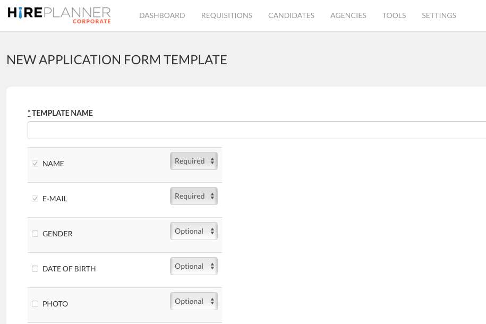Open the CANDIDATES page

[x=291, y=15]
